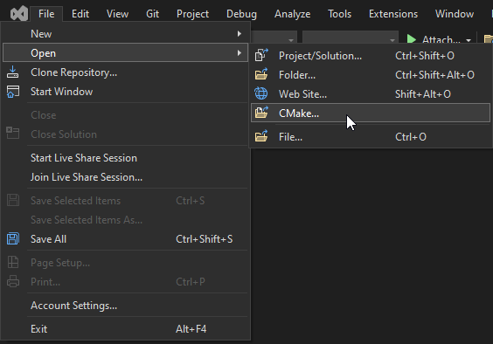The image size is (493, 344).
Task: Select Close Solution menu entry
Action: point(125,134)
